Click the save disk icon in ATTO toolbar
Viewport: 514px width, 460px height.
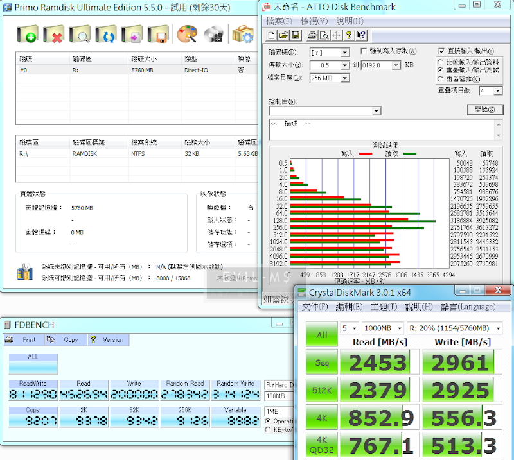click(296, 35)
